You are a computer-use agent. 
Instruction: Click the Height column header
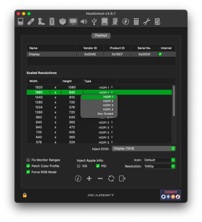[x=72, y=81]
